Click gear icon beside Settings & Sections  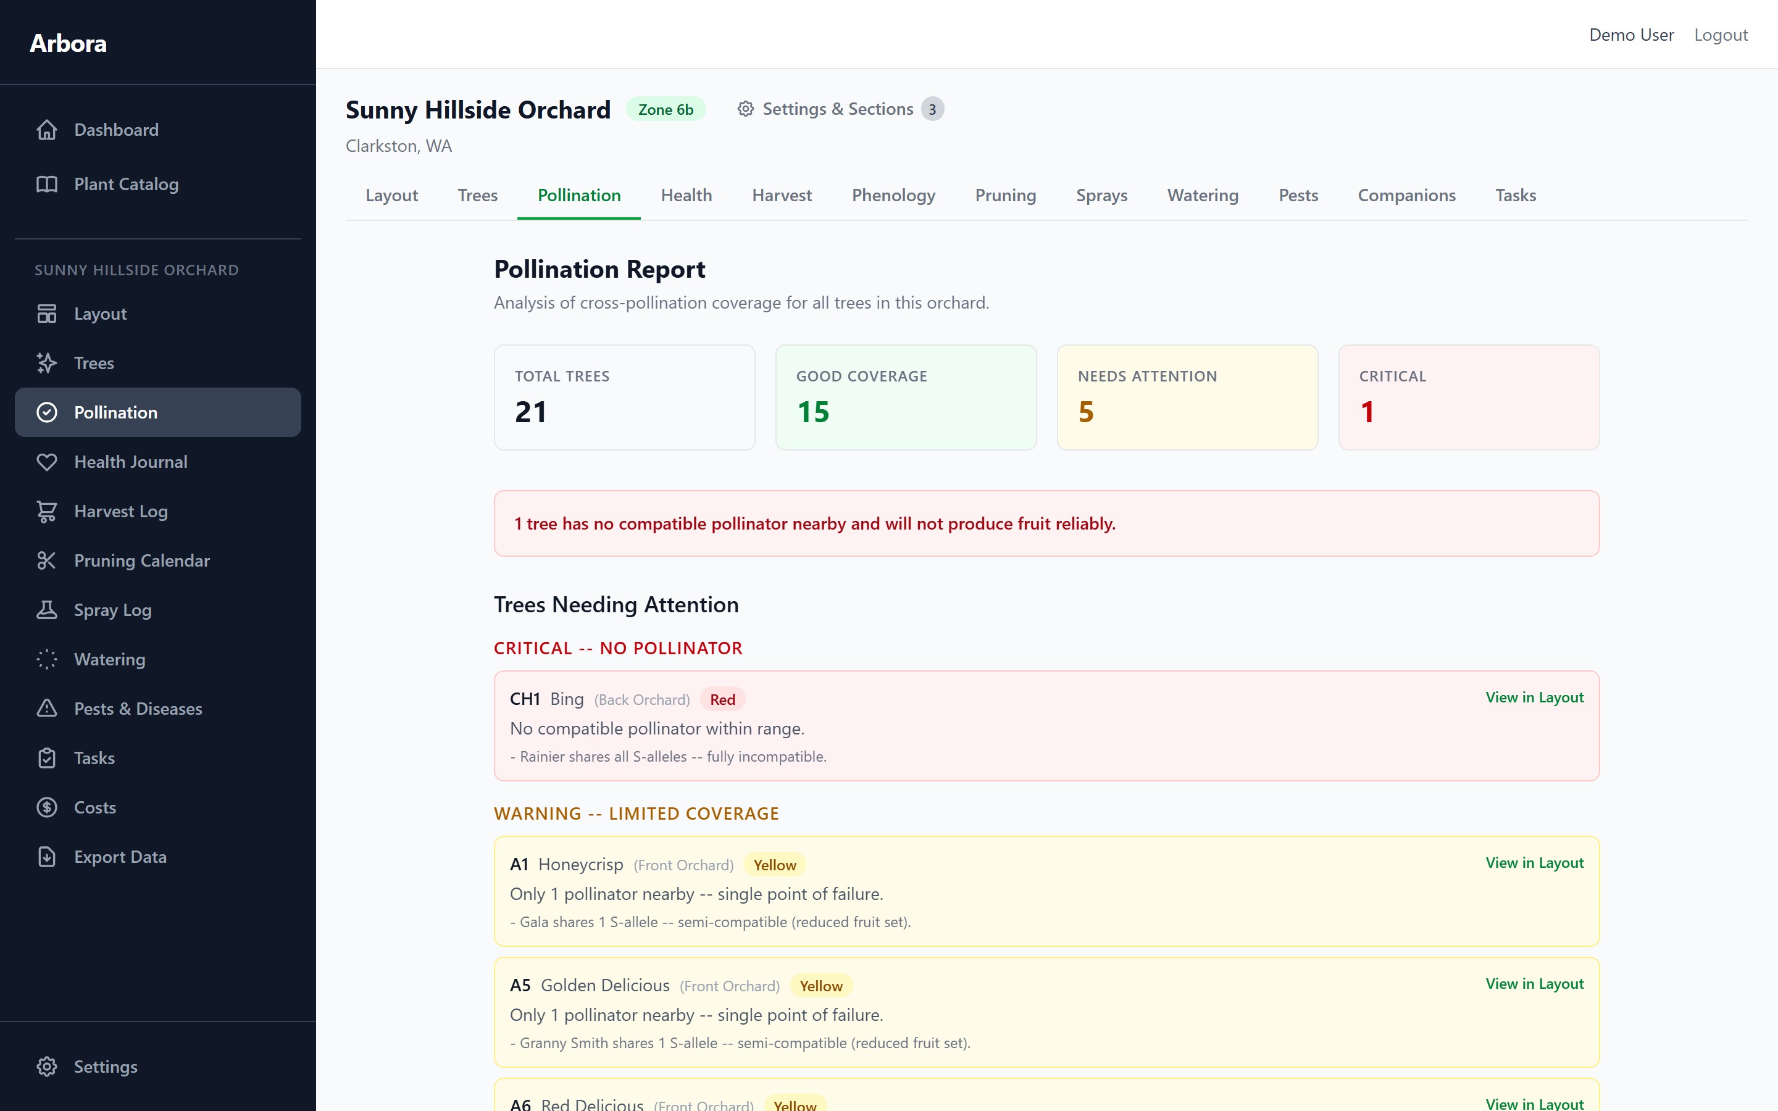tap(746, 109)
